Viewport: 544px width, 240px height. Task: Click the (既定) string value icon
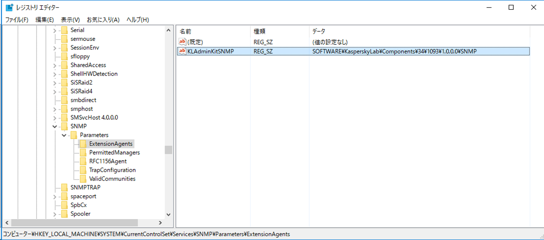[182, 42]
